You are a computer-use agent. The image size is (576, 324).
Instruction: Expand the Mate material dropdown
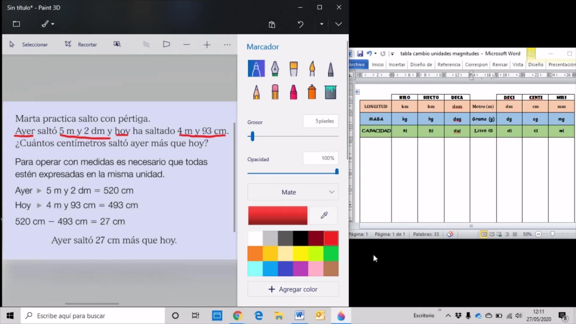click(x=293, y=192)
